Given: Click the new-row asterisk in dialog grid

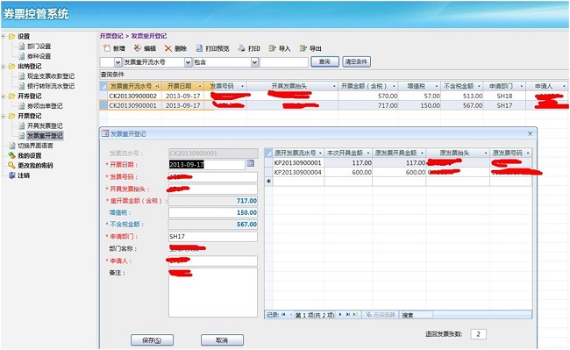Looking at the screenshot, I should (268, 181).
